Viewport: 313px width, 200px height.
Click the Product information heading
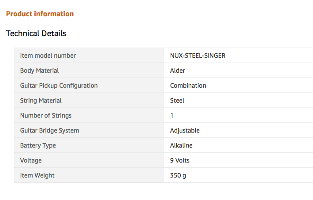click(40, 14)
